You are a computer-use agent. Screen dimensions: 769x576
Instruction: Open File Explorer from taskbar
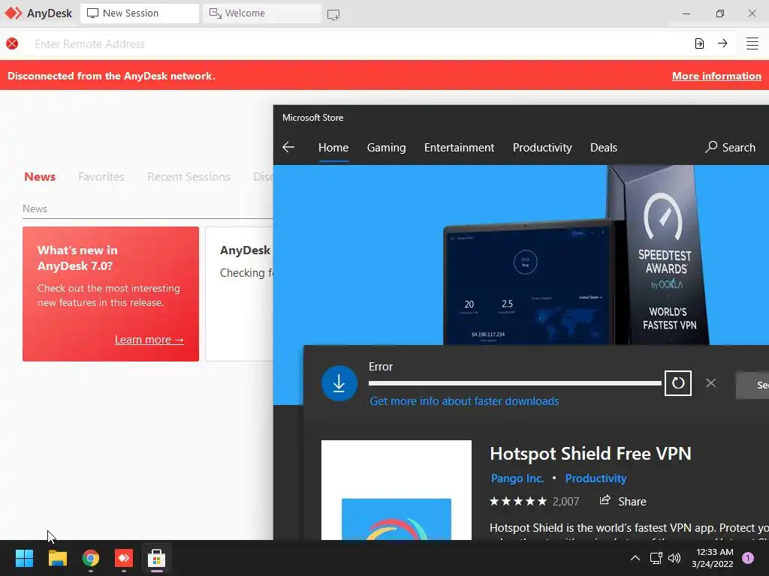pyautogui.click(x=57, y=558)
